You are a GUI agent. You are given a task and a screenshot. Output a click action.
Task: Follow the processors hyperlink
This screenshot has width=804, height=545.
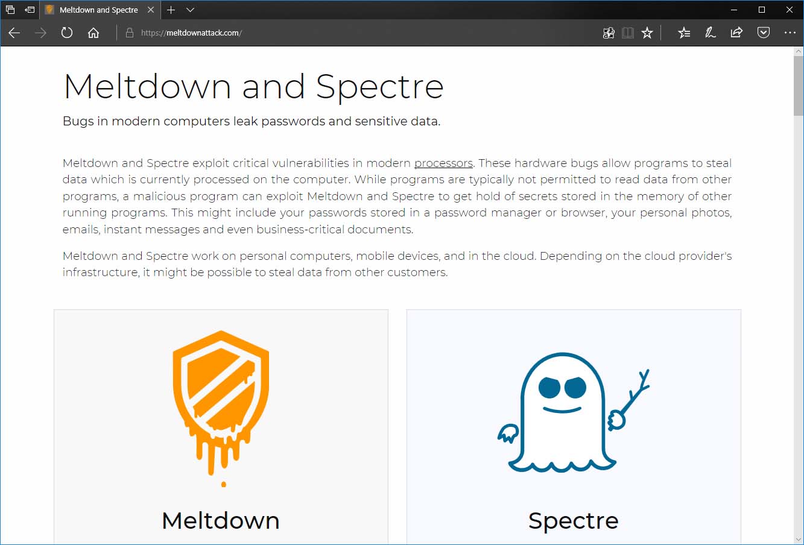443,163
